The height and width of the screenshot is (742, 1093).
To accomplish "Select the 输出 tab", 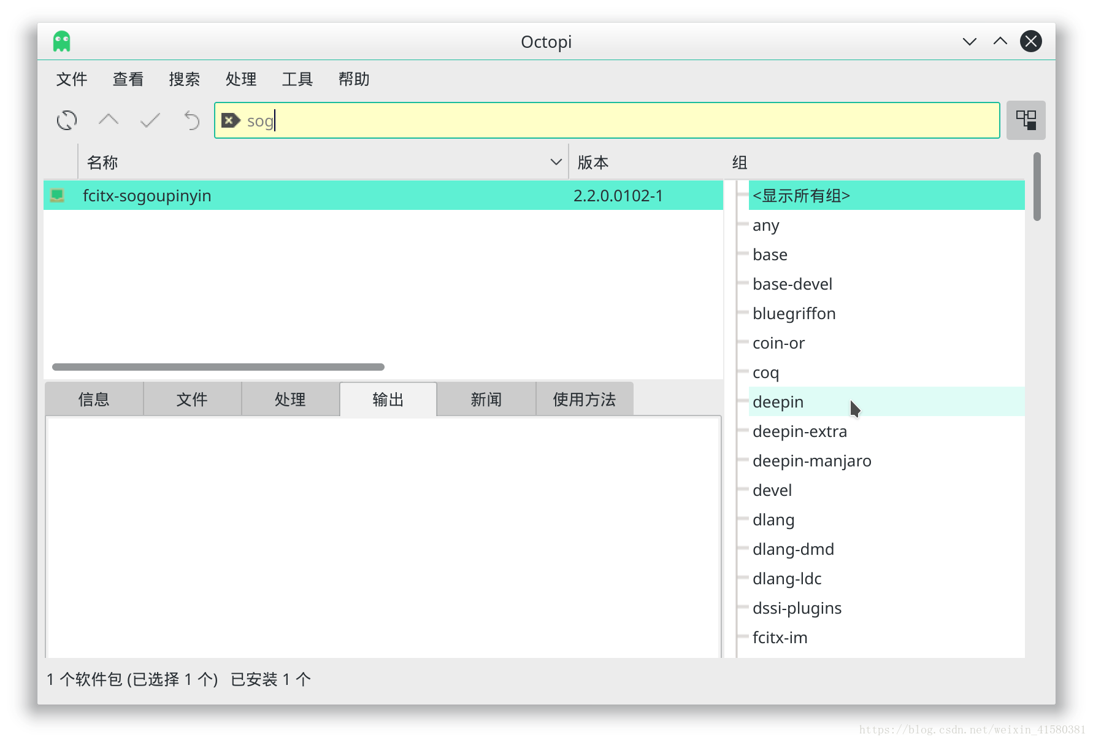I will point(388,400).
